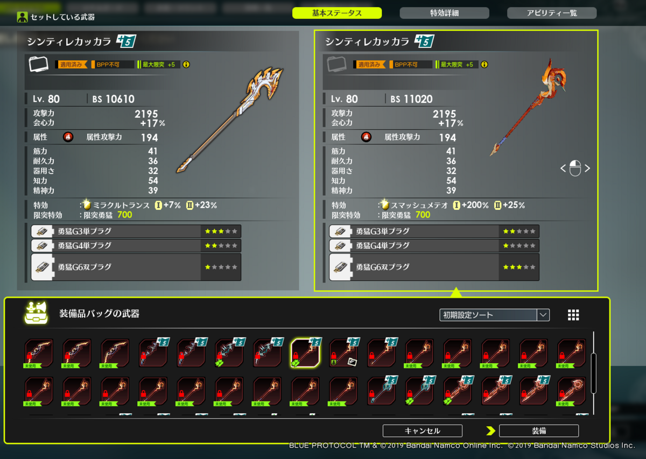The width and height of the screenshot is (646, 459).
Task: Click info icon beside 最大限突 in left panel
Action: [x=186, y=65]
